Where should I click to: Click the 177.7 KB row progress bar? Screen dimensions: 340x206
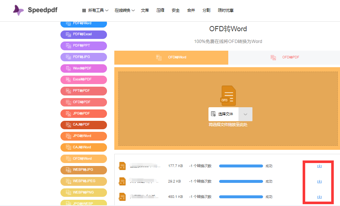[241, 166]
